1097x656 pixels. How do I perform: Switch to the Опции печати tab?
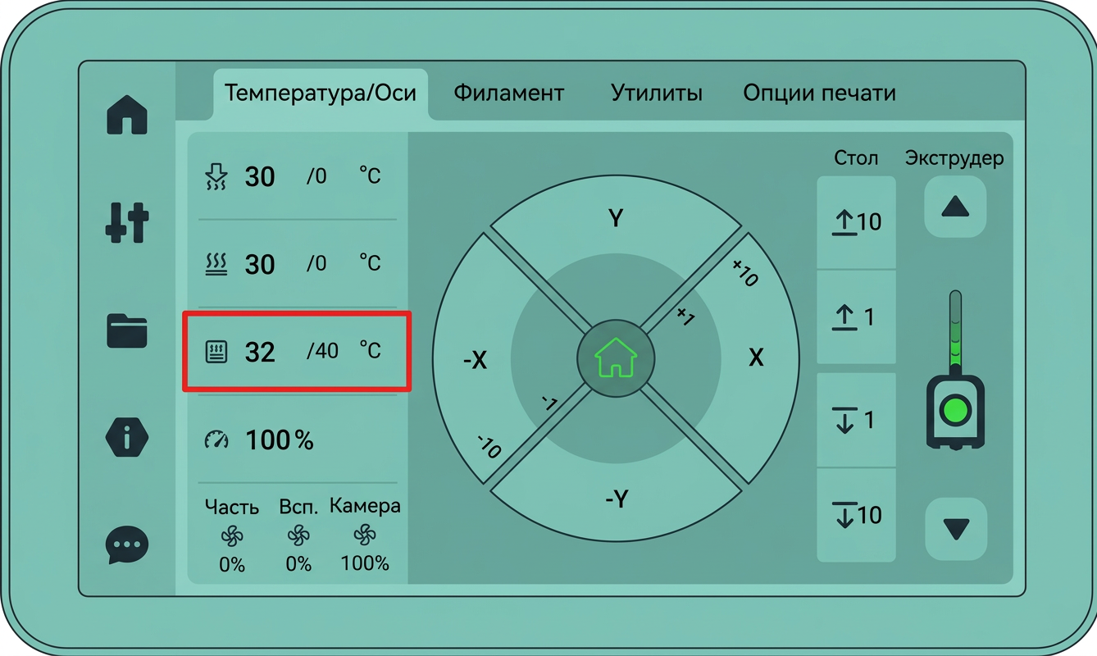tap(819, 93)
